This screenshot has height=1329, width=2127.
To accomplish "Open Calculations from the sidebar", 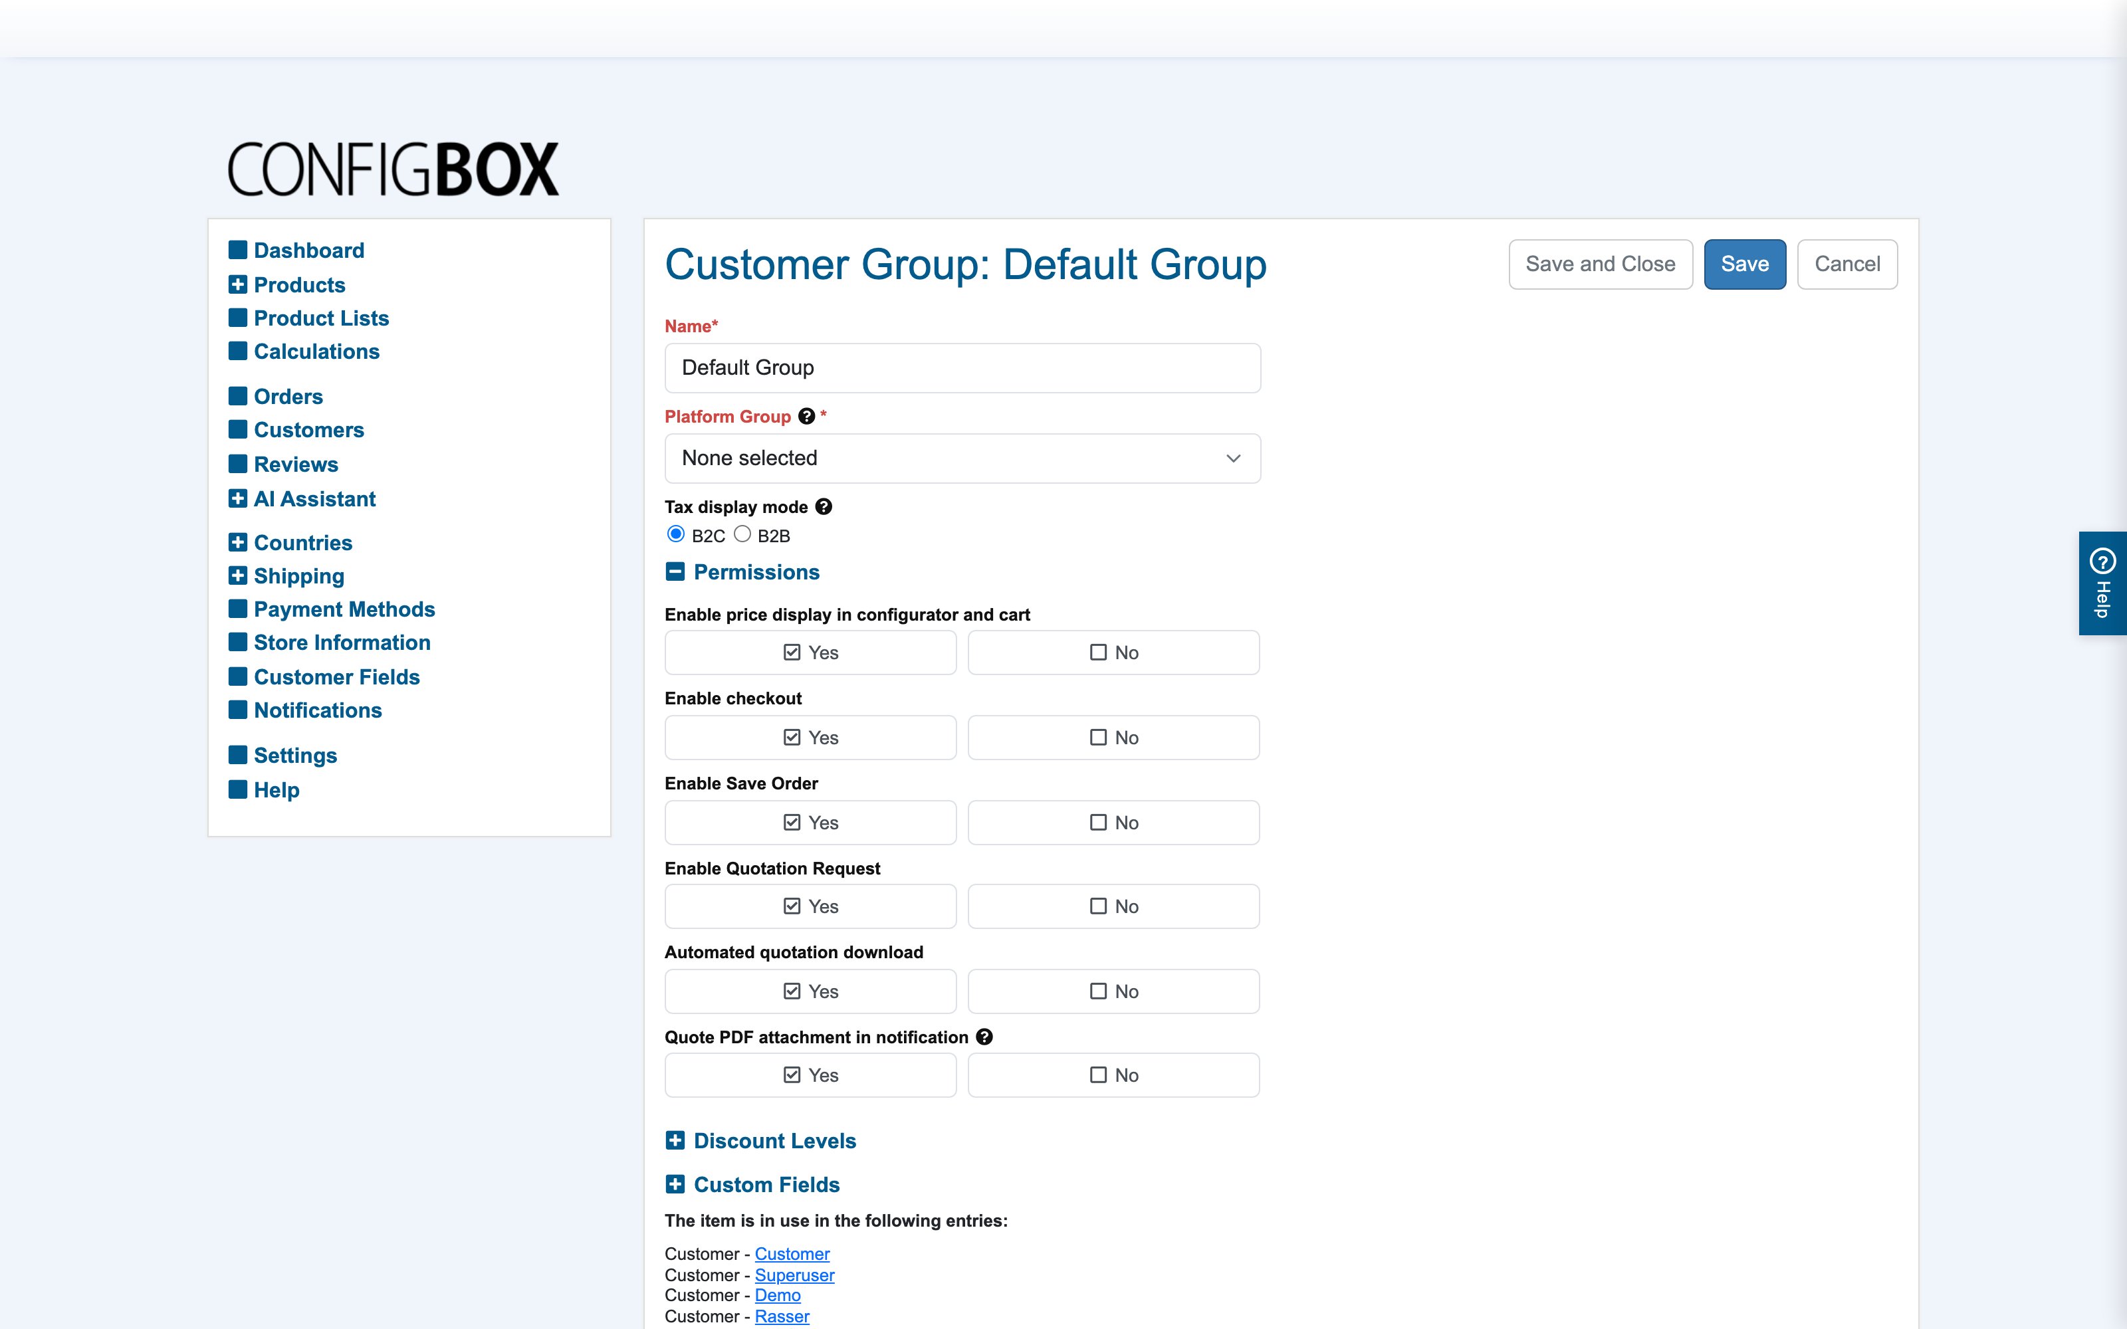I will pos(316,352).
